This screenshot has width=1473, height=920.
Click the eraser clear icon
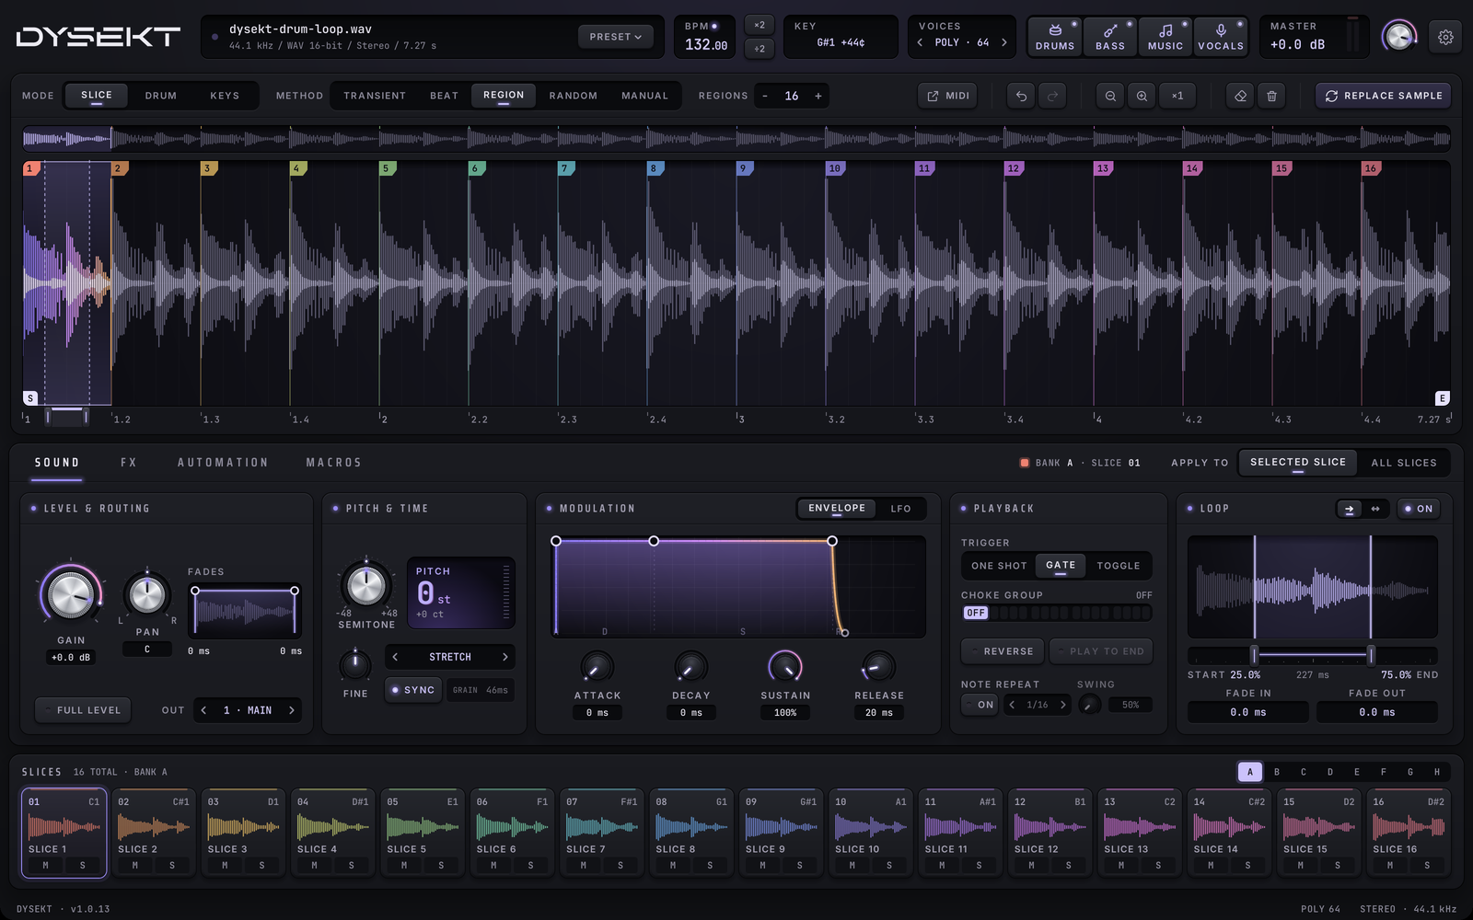click(x=1240, y=96)
